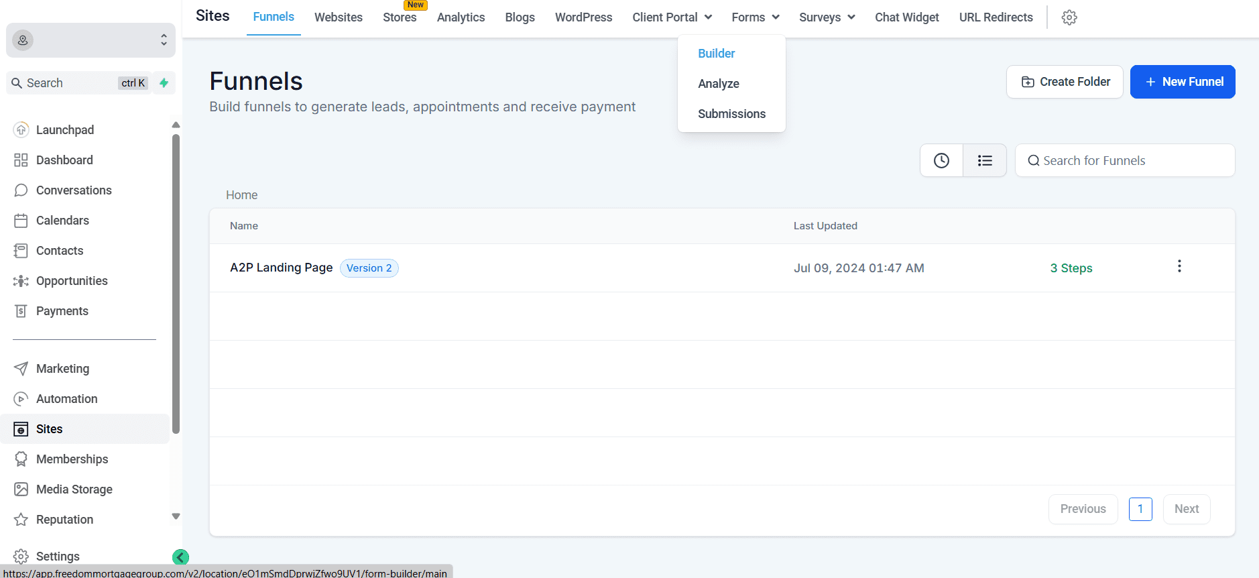Switch to list view layout
The height and width of the screenshot is (578, 1259).
pos(984,161)
